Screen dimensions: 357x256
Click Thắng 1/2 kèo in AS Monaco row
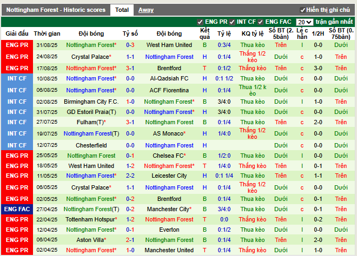click(253, 133)
